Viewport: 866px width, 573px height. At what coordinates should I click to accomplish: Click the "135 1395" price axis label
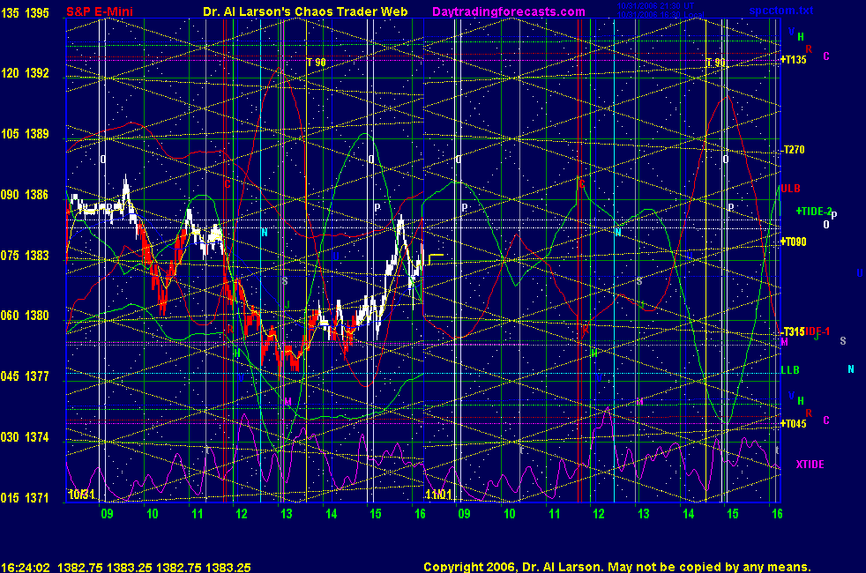tap(25, 12)
